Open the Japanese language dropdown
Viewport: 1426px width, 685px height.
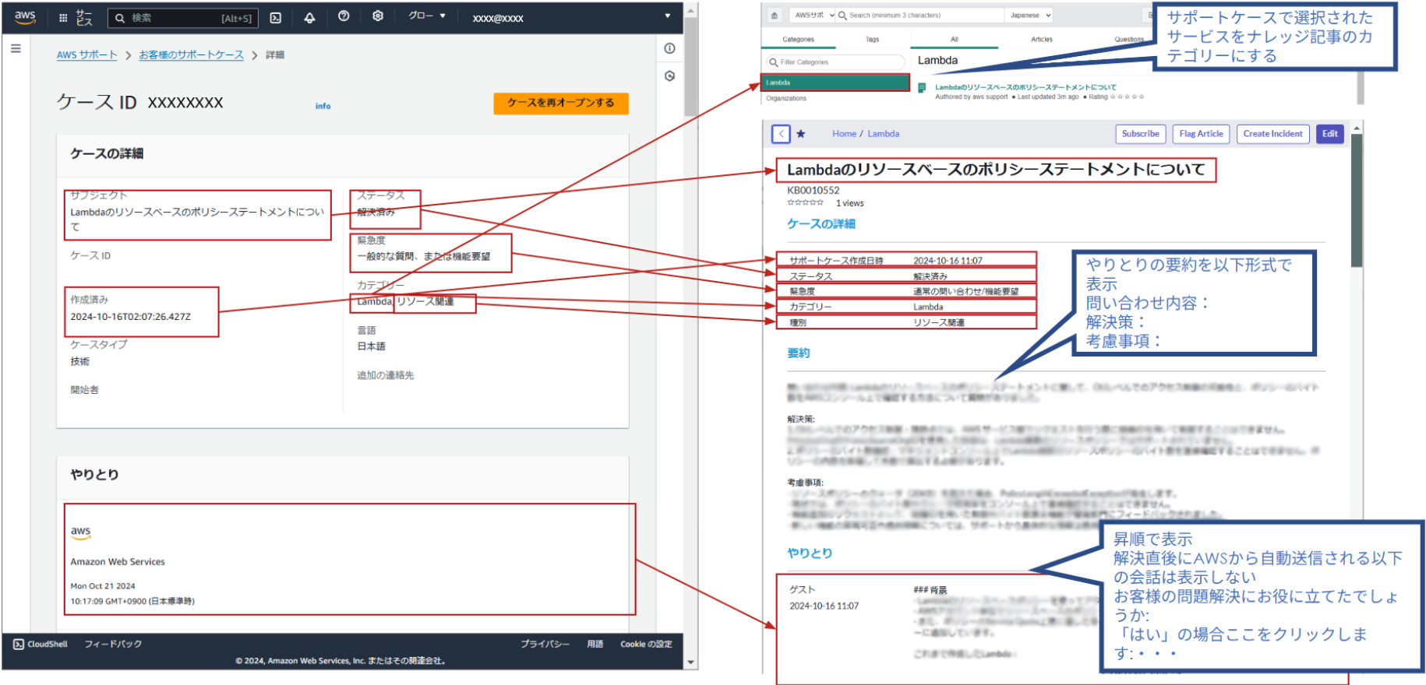point(1030,15)
